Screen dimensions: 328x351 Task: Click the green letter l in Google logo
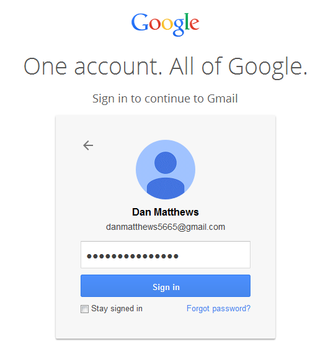pyautogui.click(x=187, y=21)
